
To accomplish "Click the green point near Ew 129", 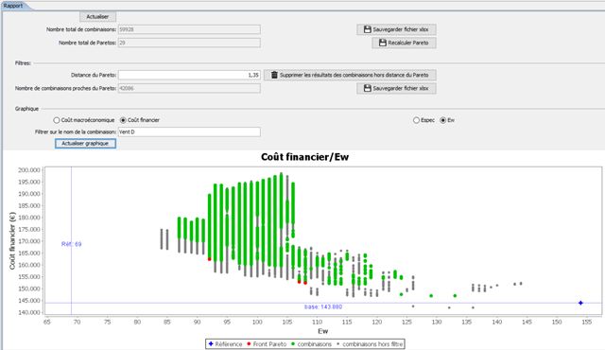I will pos(431,296).
